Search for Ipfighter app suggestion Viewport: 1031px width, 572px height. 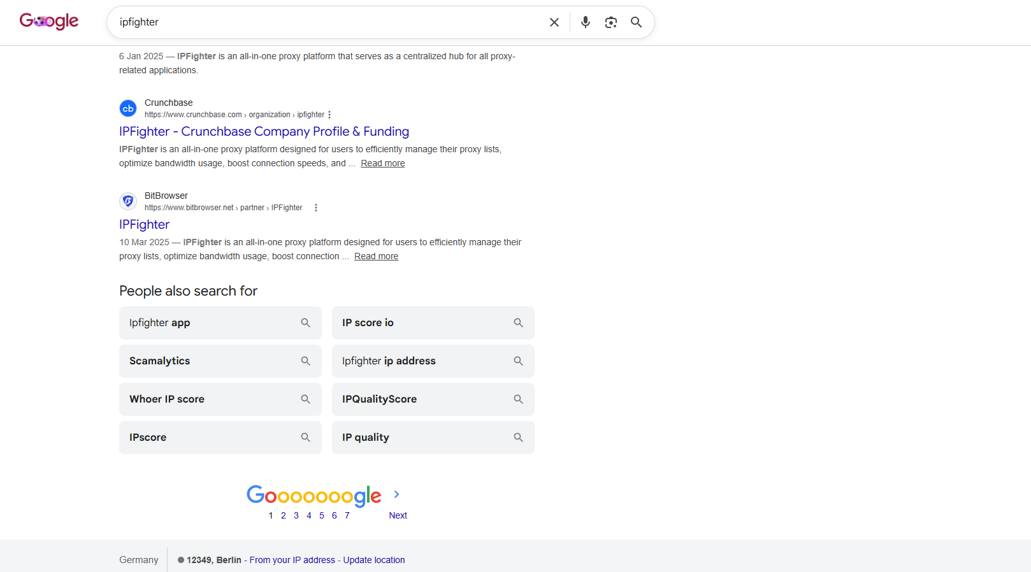point(220,323)
